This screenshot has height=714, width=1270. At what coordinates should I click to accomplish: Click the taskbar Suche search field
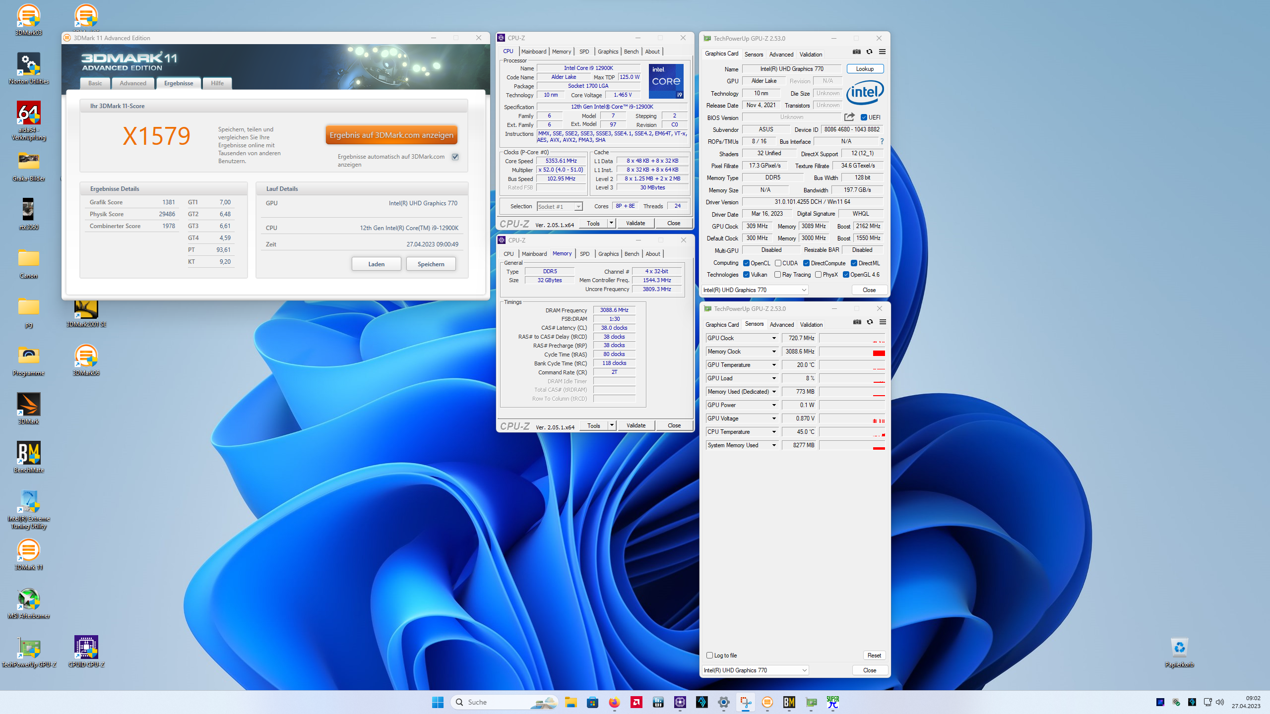[505, 702]
